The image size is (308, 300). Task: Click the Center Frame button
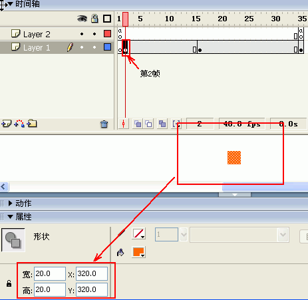[x=124, y=124]
